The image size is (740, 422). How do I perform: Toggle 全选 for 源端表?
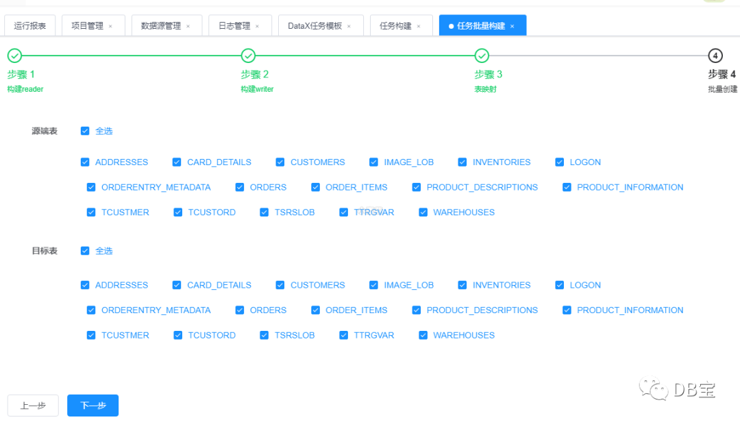click(x=85, y=131)
